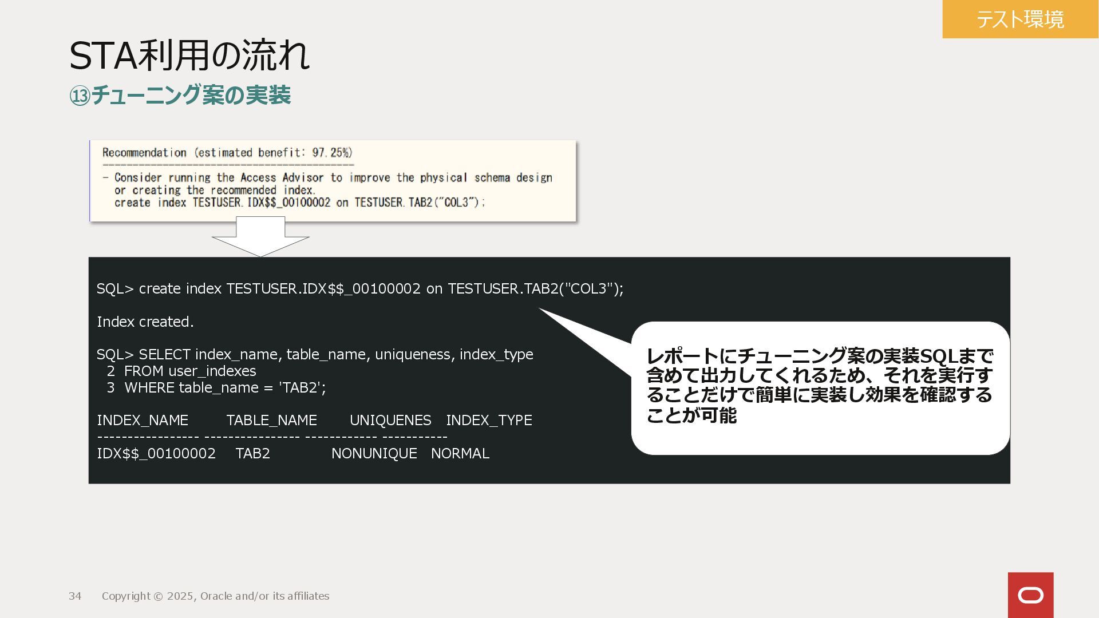This screenshot has height=618, width=1099.
Task: Click the 'Index created.' output line
Action: (x=145, y=322)
